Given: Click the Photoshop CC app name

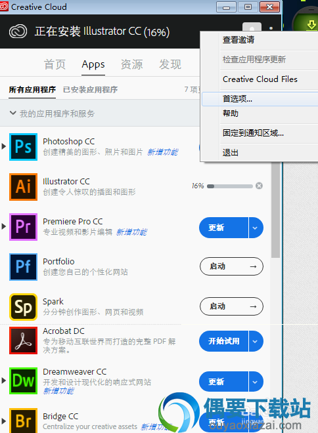Looking at the screenshot, I should pos(68,142).
